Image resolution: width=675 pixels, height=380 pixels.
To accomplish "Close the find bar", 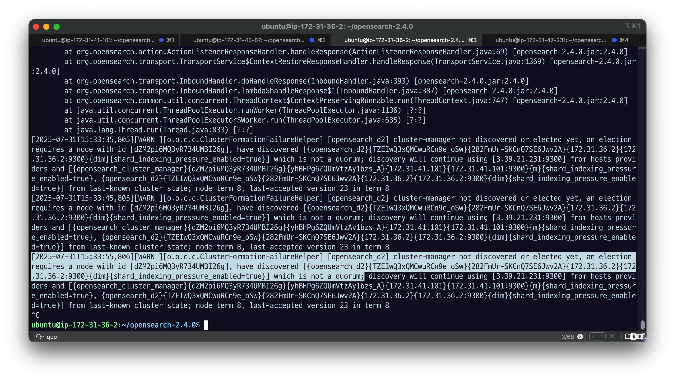I will [x=612, y=336].
